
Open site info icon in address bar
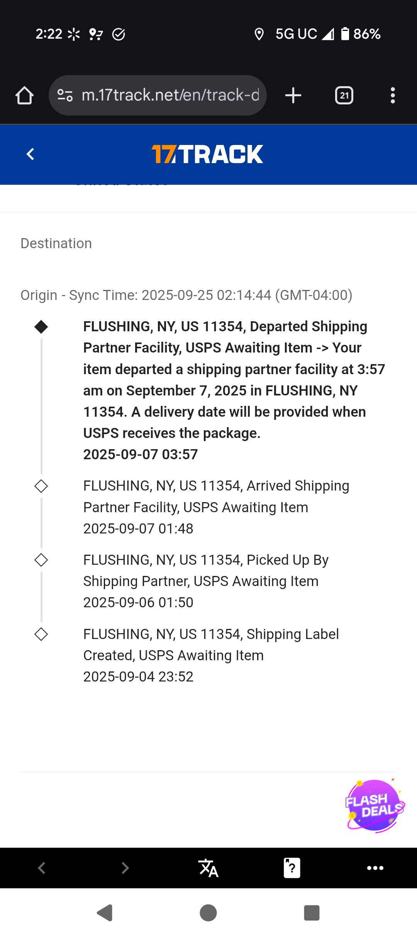65,95
